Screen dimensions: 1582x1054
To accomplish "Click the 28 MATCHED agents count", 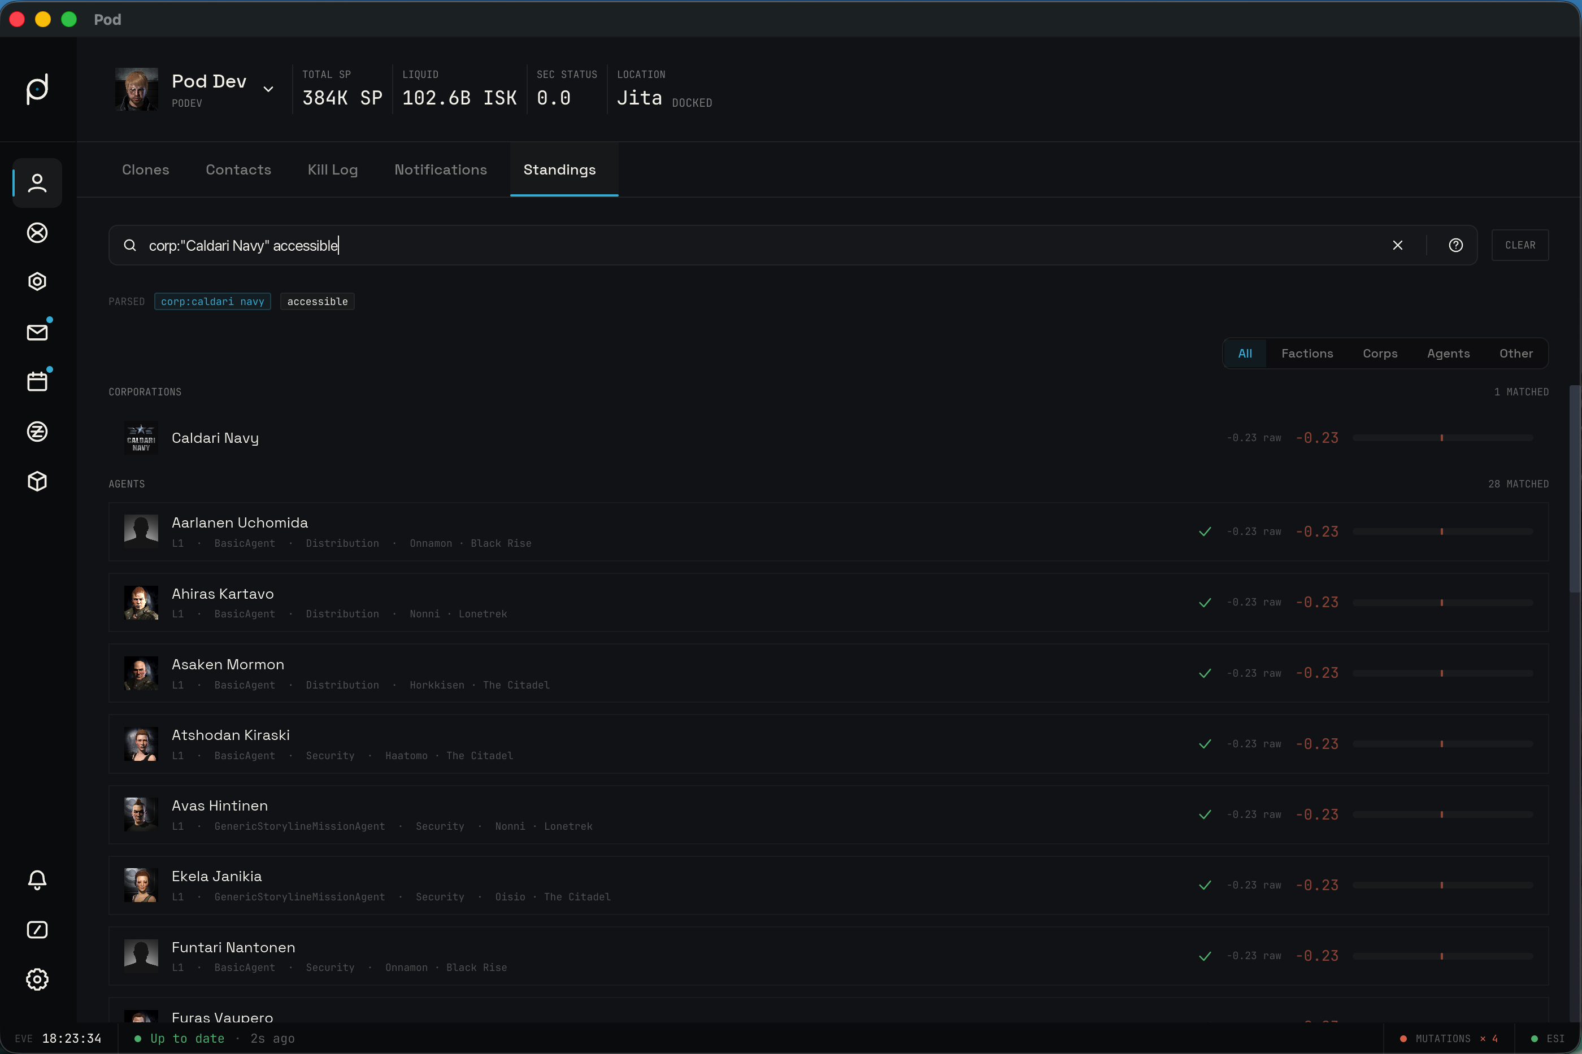I will tap(1518, 484).
